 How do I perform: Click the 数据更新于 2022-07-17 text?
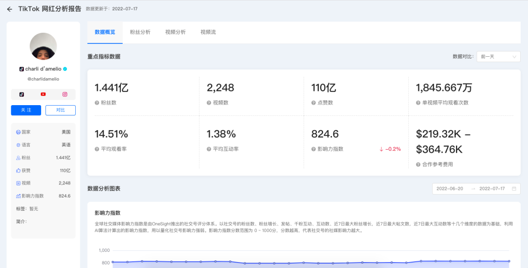tap(112, 9)
